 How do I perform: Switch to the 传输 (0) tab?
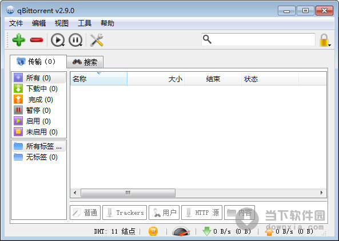(38, 62)
